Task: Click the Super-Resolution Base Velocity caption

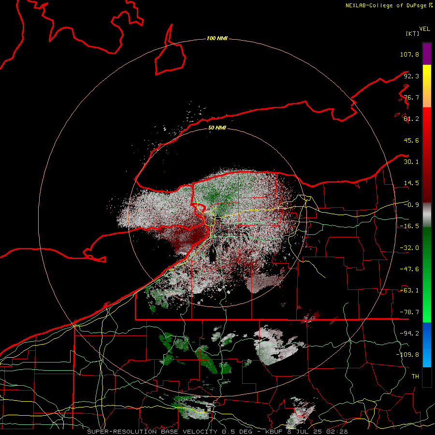Action: [217, 432]
